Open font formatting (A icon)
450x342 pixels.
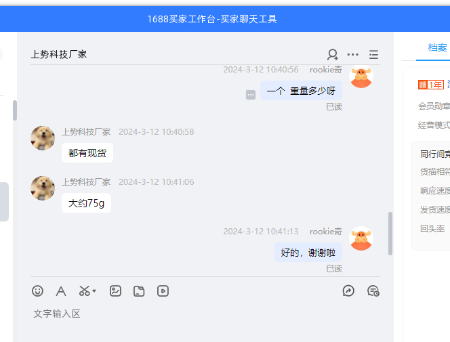61,291
